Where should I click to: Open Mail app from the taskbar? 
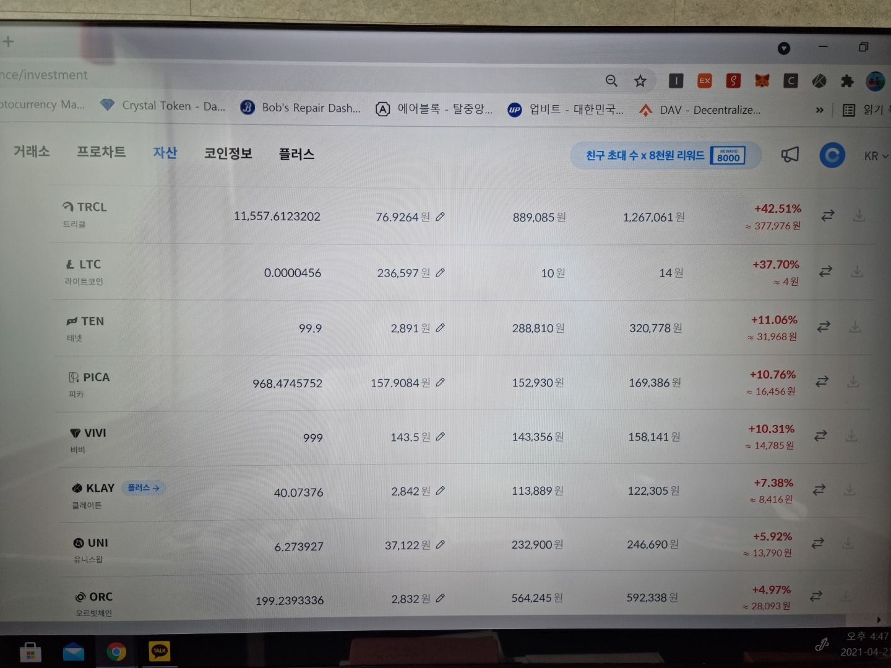pyautogui.click(x=74, y=652)
